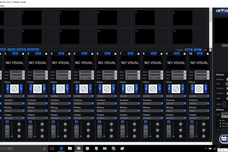This screenshot has width=228, height=152.
Task: Go to next effect in layer 4
Action: tap(67, 89)
